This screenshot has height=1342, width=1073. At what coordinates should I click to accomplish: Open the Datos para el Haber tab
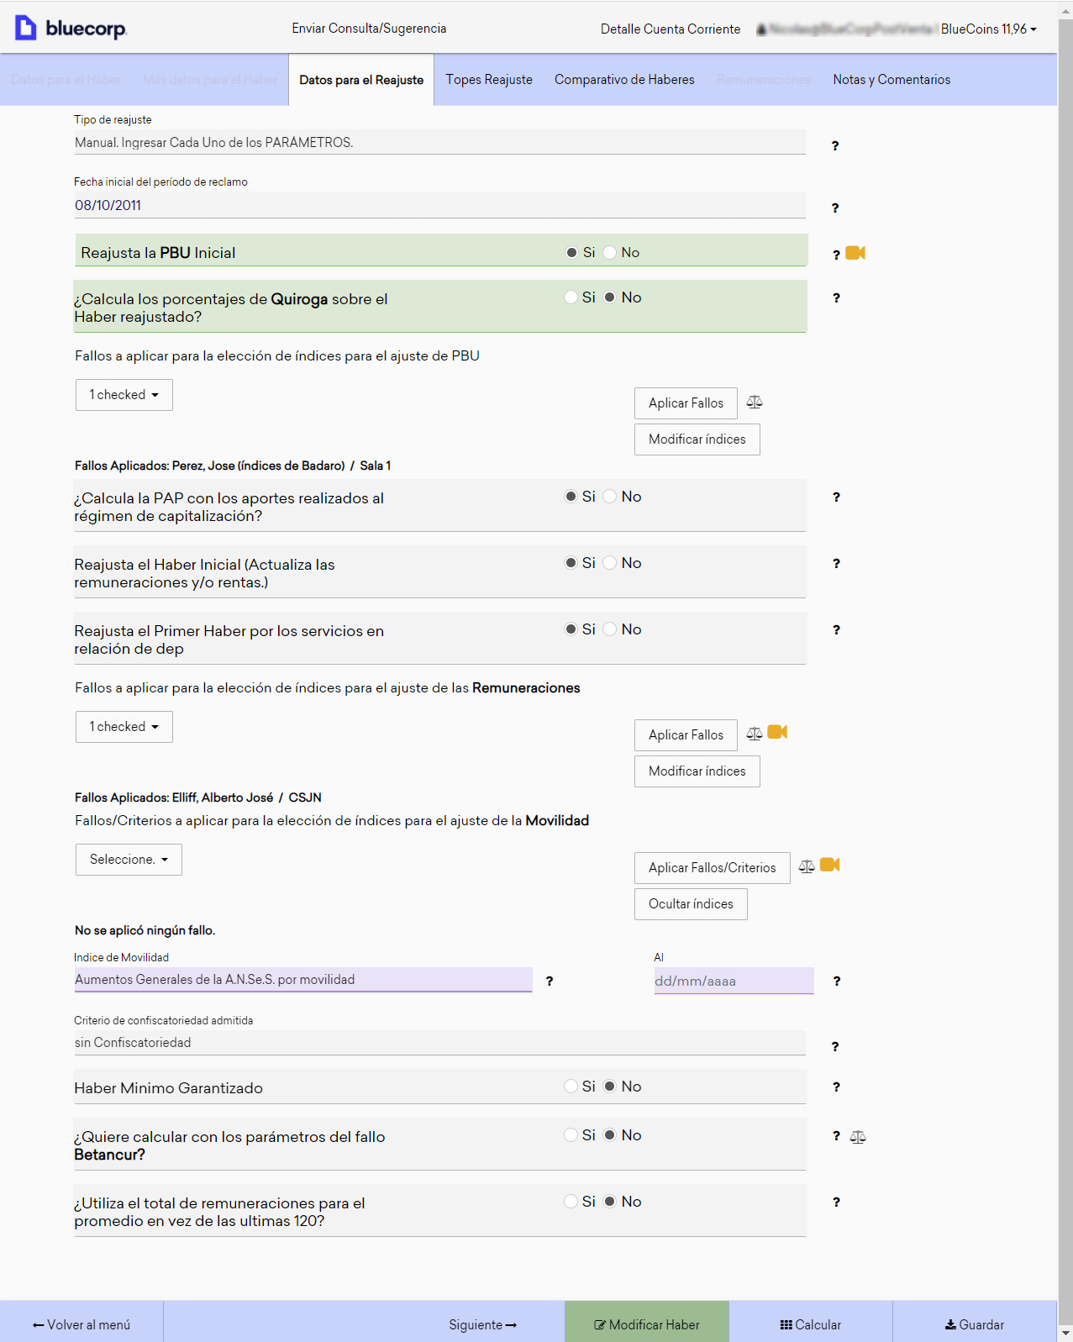click(66, 80)
